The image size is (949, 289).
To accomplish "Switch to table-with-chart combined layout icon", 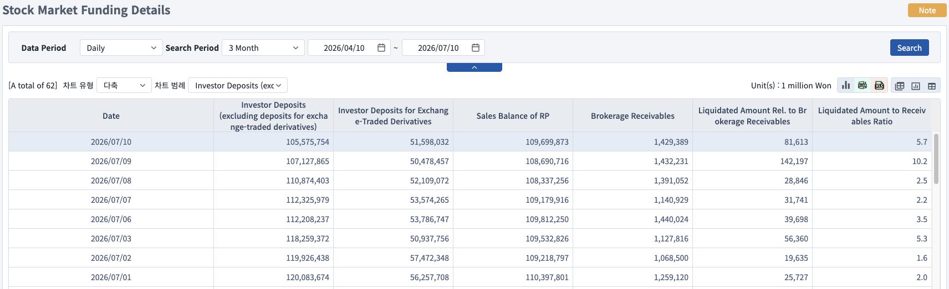I will 900,86.
